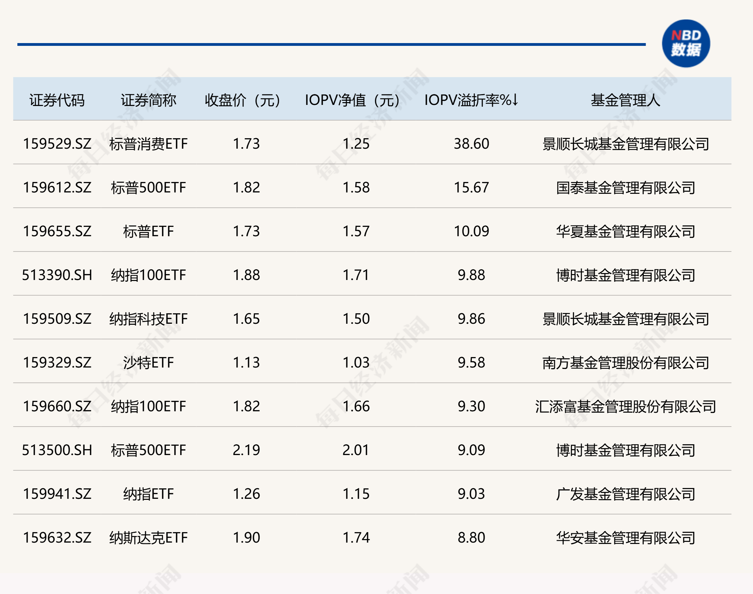This screenshot has width=753, height=594.
Task: Select code 159632.SZ
Action: click(57, 538)
